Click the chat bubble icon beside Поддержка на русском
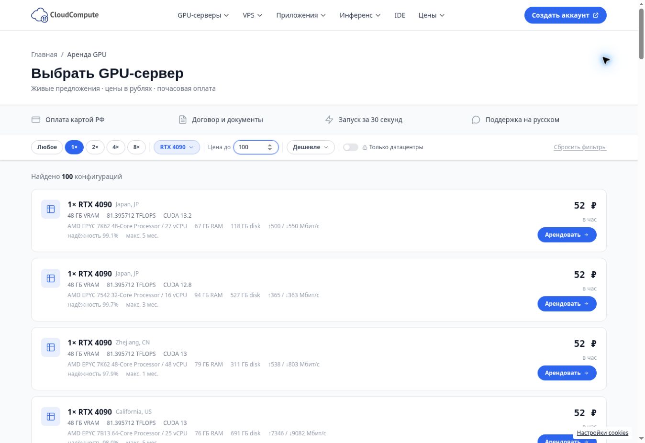This screenshot has width=645, height=443. coord(476,120)
